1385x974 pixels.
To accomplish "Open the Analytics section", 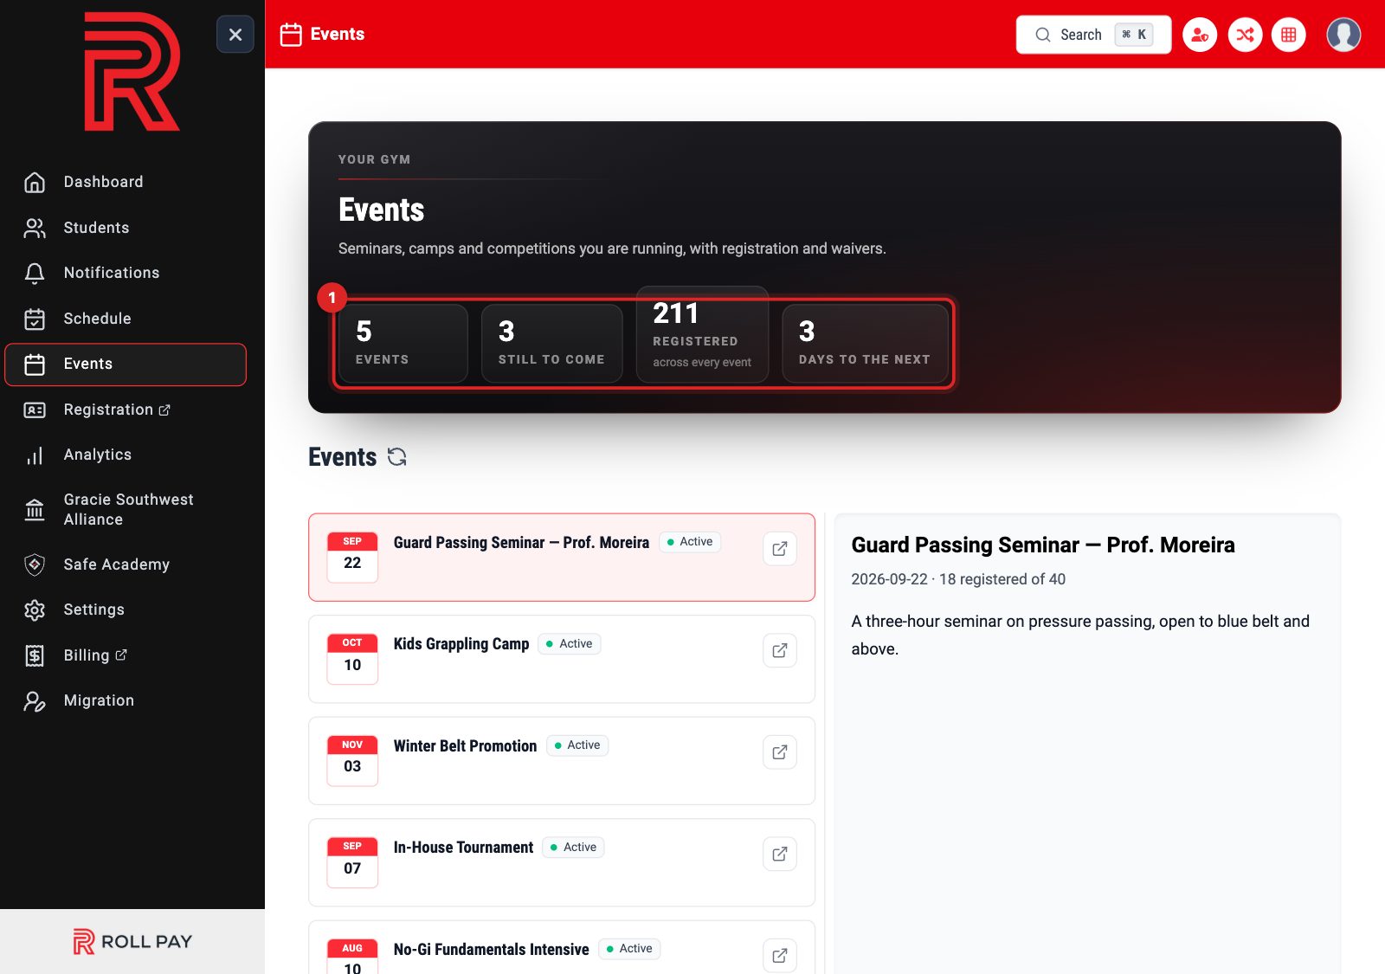I will (126, 455).
